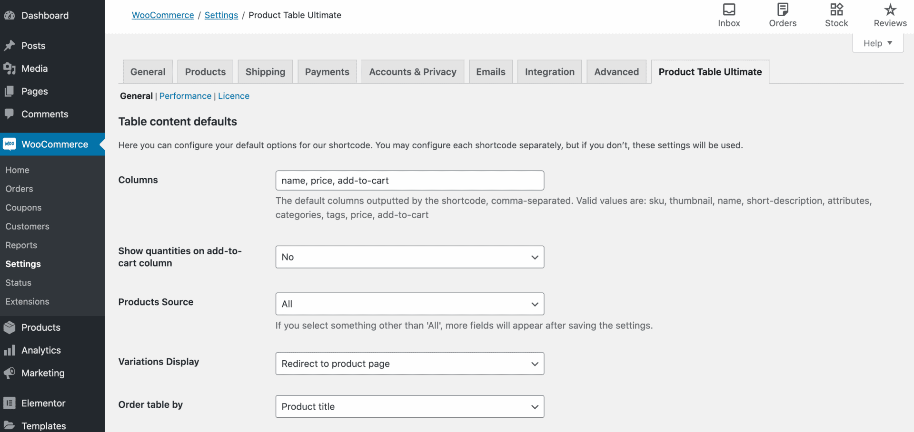The image size is (914, 432).
Task: Click the Elementor icon in the sidebar
Action: 10,403
